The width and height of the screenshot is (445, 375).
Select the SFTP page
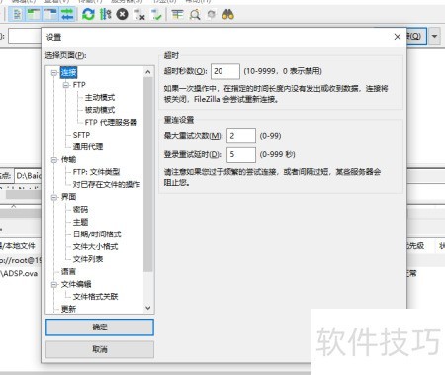(81, 135)
